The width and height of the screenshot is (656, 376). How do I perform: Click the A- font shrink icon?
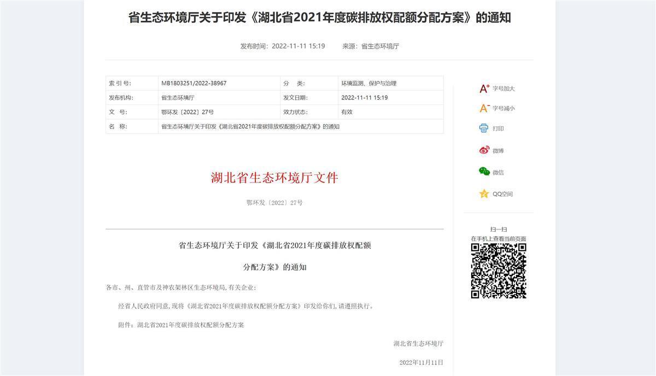coord(484,108)
